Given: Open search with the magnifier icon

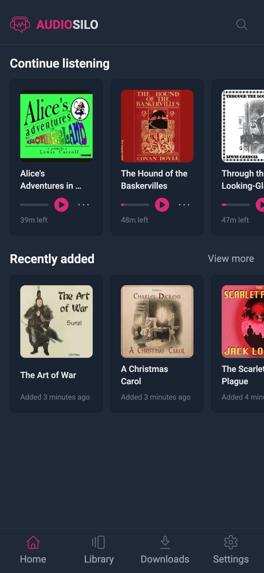Looking at the screenshot, I should [242, 25].
